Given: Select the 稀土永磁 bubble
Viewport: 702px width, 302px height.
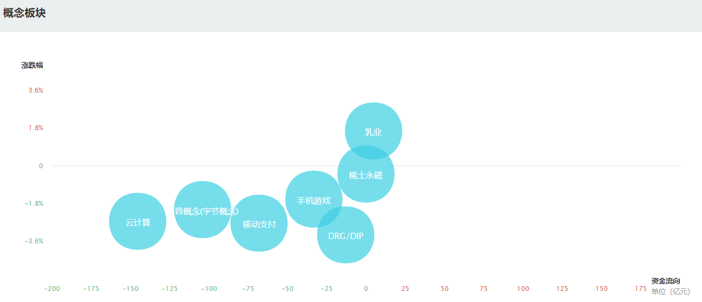Looking at the screenshot, I should pos(366,174).
